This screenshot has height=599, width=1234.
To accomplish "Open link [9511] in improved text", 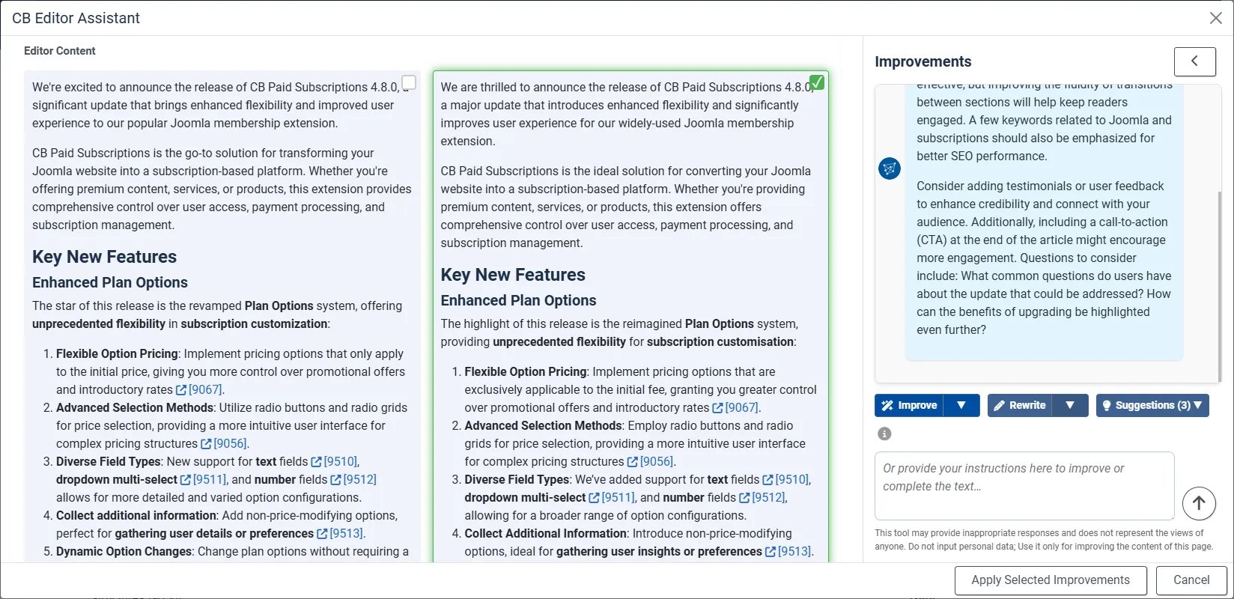I will pyautogui.click(x=613, y=497).
